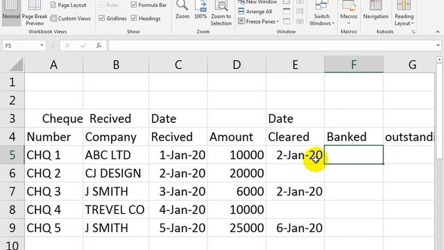The image size is (444, 250).
Task: Toggle the Ruler checkbox
Action: tap(109, 5)
